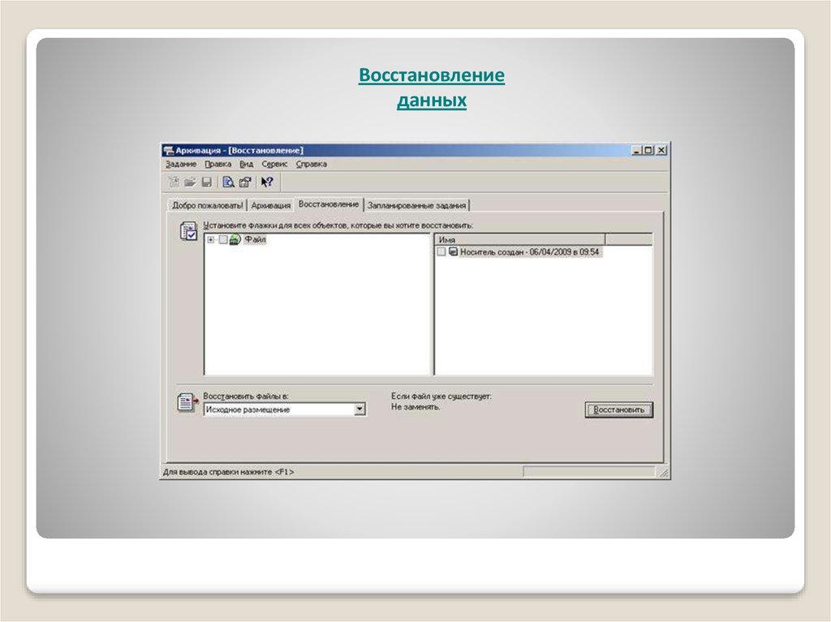The width and height of the screenshot is (831, 622).
Task: Click the New job toolbar icon
Action: [174, 182]
